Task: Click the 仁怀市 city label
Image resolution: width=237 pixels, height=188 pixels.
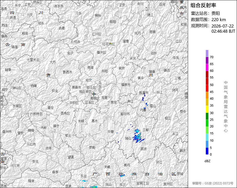Action: click(75, 42)
